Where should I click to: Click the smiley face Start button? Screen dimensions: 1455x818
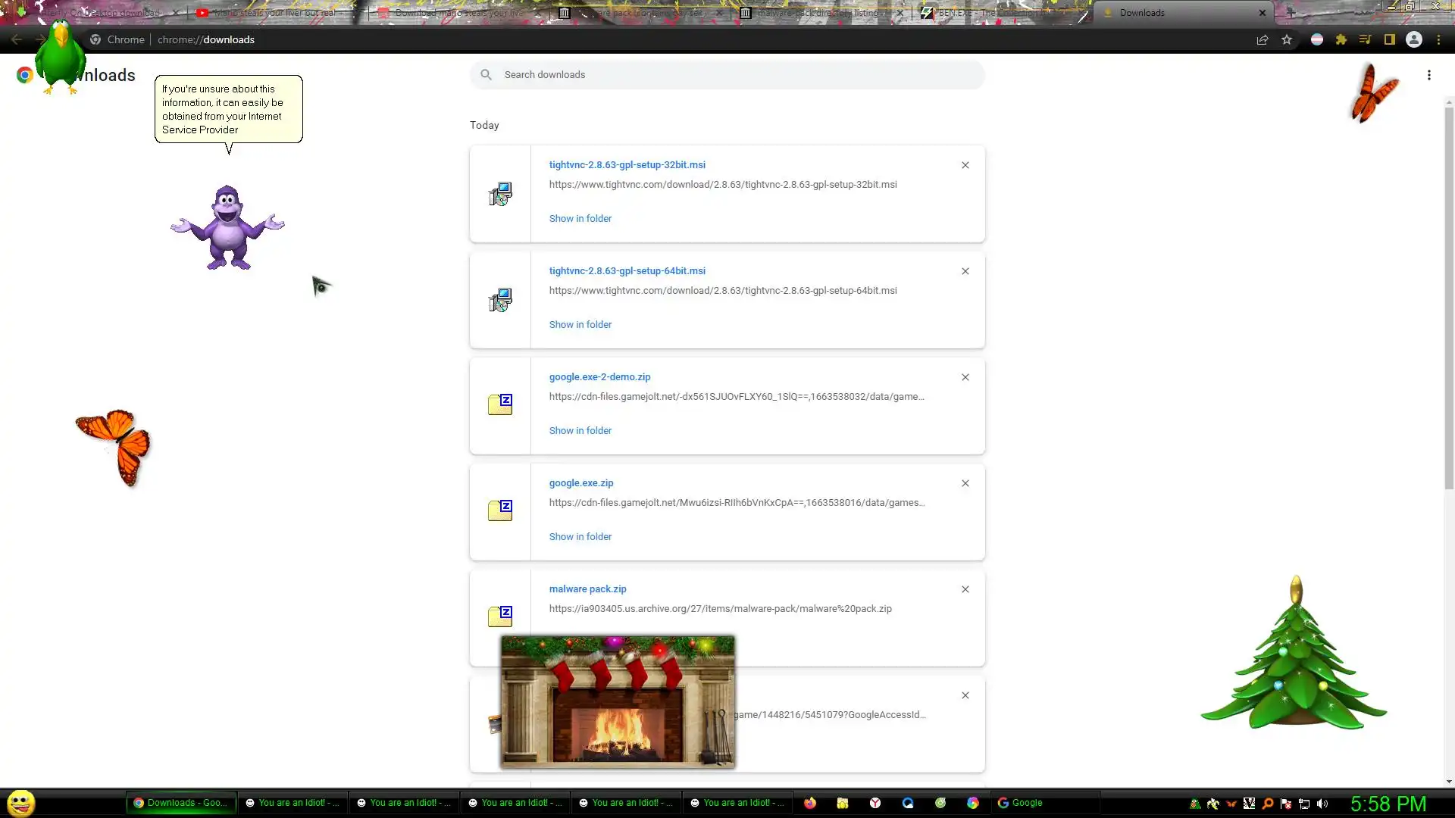[21, 803]
